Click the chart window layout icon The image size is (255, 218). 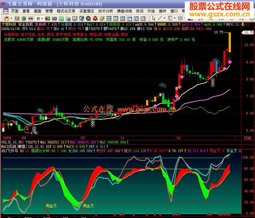(x=122, y=18)
